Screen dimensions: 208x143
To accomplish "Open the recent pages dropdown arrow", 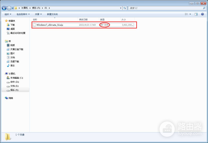I will tap(12, 8).
